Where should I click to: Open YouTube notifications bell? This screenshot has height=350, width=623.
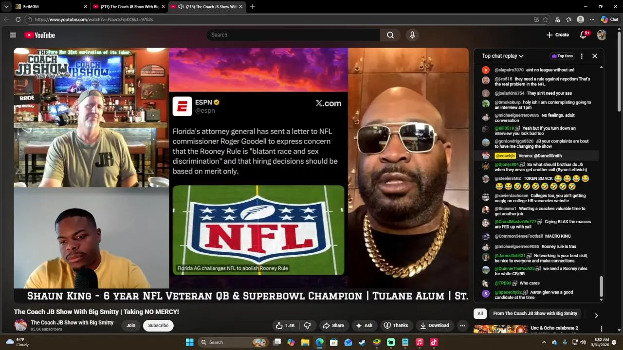point(583,35)
